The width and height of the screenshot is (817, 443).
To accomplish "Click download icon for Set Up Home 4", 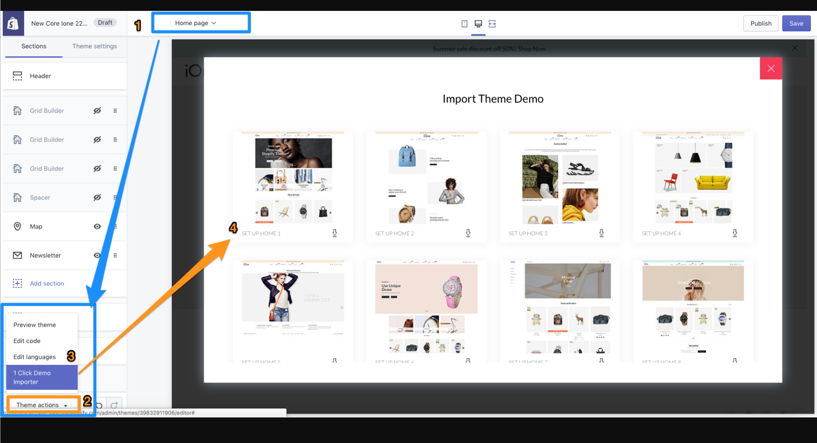I will tap(735, 233).
